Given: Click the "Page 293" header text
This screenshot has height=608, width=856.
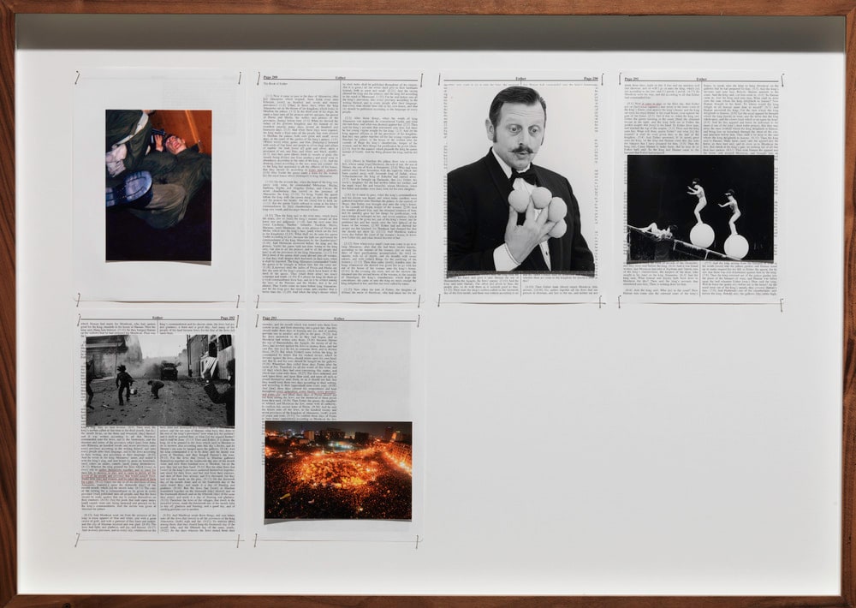Looking at the screenshot, I should tap(270, 318).
